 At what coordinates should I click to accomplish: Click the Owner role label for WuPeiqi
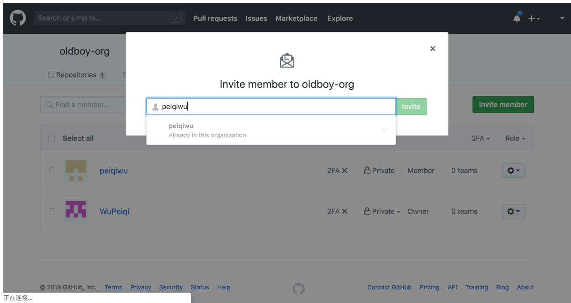pos(418,211)
